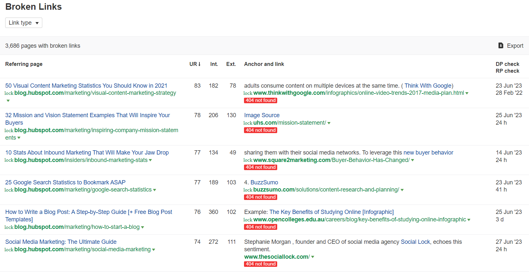Click the Ext. column header
Image resolution: width=529 pixels, height=273 pixels.
231,64
